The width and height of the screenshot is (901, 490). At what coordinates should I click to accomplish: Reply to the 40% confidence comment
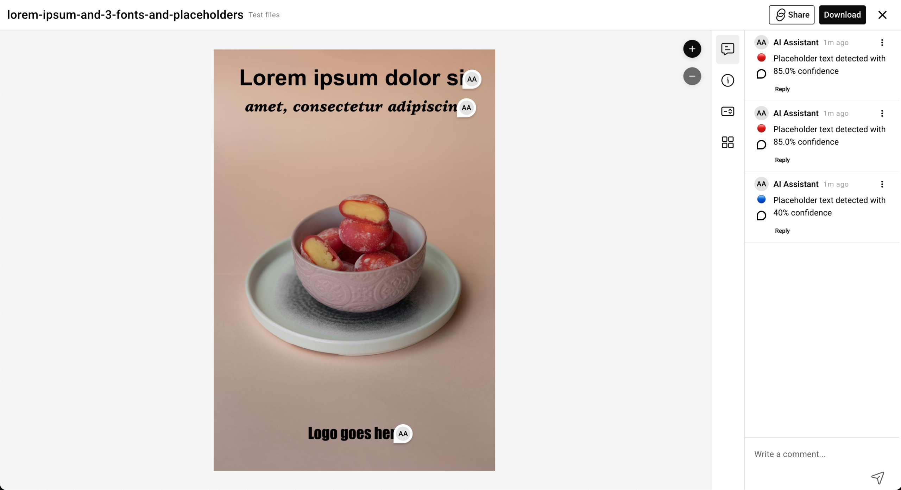coord(782,231)
